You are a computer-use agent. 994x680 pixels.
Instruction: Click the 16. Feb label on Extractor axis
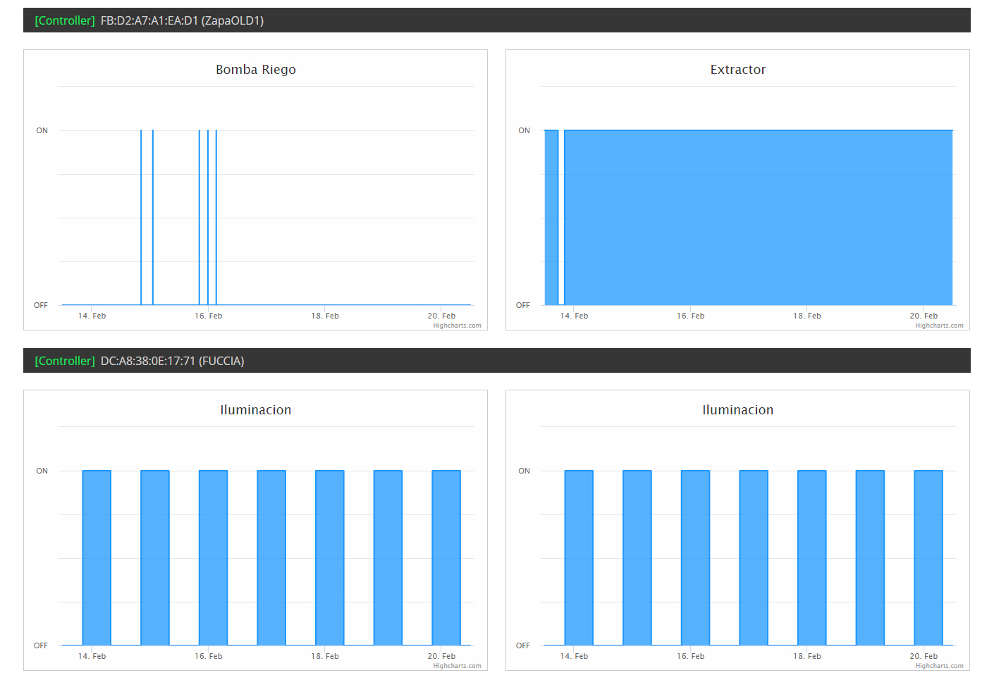coord(690,316)
